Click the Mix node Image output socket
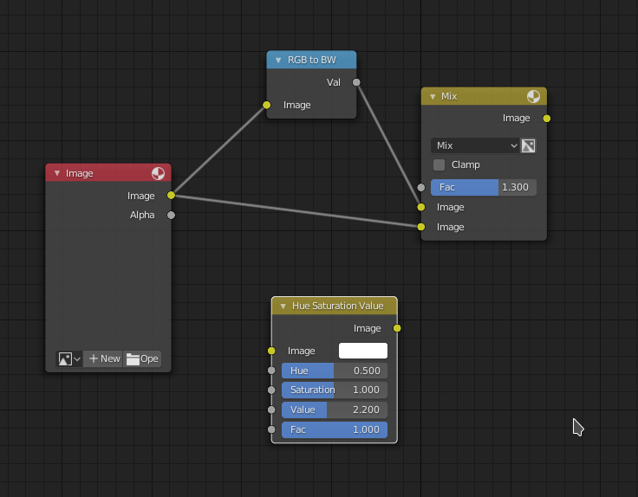The height and width of the screenshot is (497, 638). (547, 119)
